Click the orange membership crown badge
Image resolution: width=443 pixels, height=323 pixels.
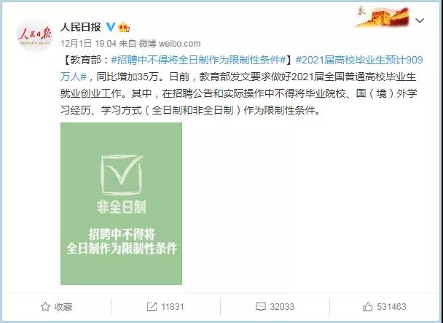[x=124, y=27]
